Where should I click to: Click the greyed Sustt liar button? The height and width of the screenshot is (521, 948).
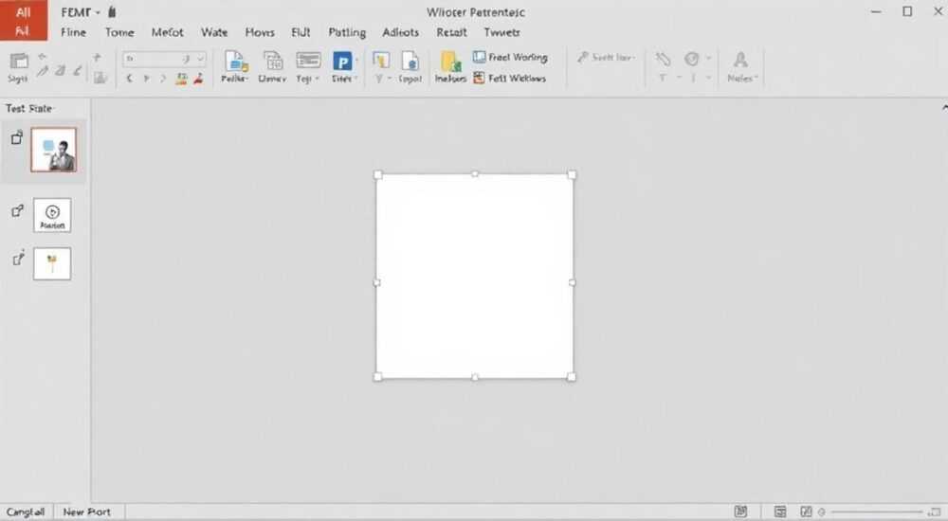(606, 58)
